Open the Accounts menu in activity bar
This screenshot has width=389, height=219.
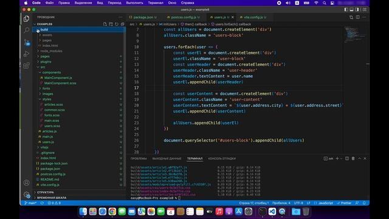pyautogui.click(x=26, y=182)
